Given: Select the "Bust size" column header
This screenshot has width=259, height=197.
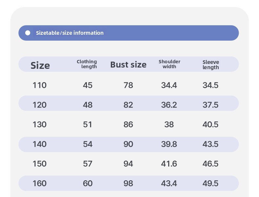Looking at the screenshot, I should coord(128,65).
